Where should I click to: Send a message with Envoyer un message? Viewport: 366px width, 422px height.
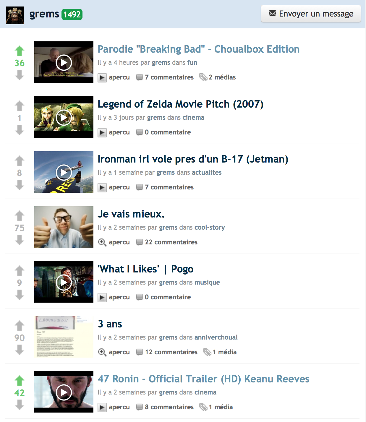pyautogui.click(x=311, y=14)
